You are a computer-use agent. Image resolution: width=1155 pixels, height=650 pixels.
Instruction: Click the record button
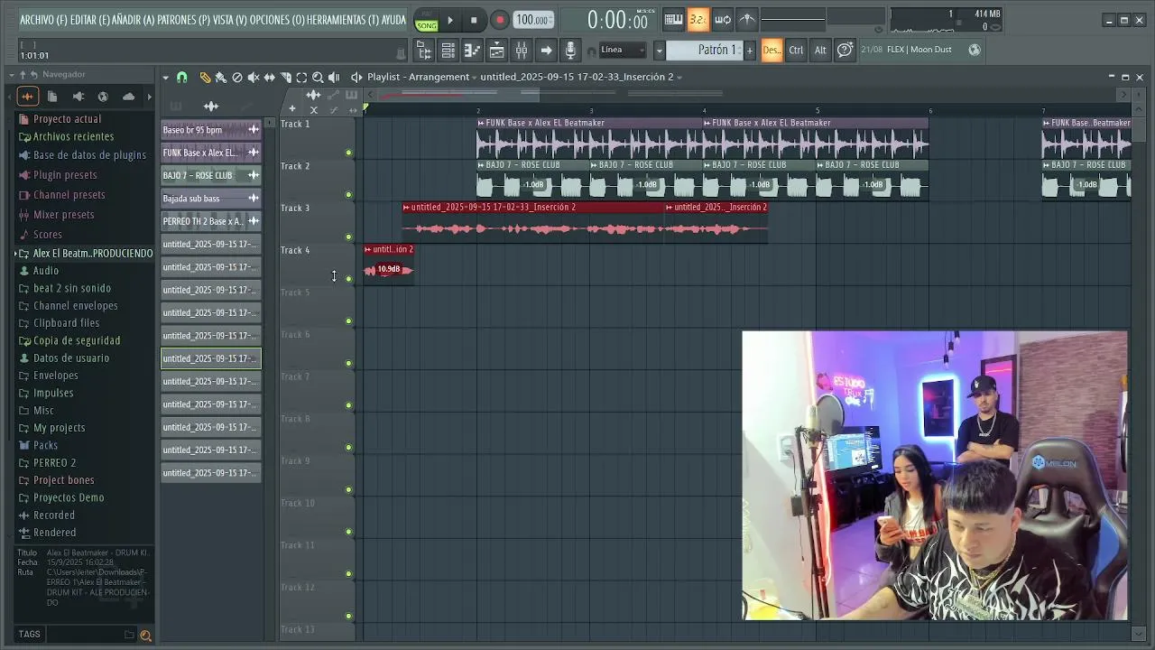click(x=499, y=20)
